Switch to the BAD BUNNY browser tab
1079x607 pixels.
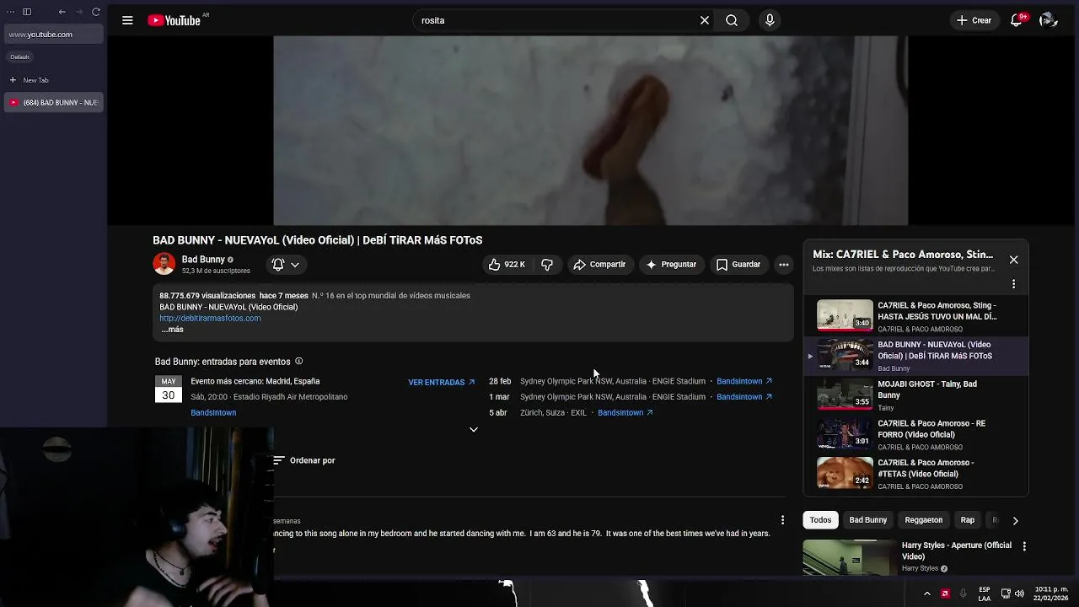click(54, 103)
